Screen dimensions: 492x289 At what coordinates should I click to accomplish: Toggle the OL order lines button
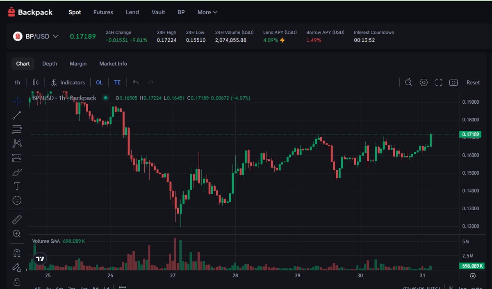99,82
